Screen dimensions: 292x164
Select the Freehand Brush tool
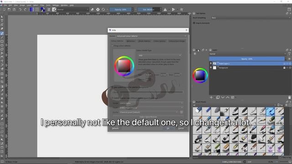(2, 33)
